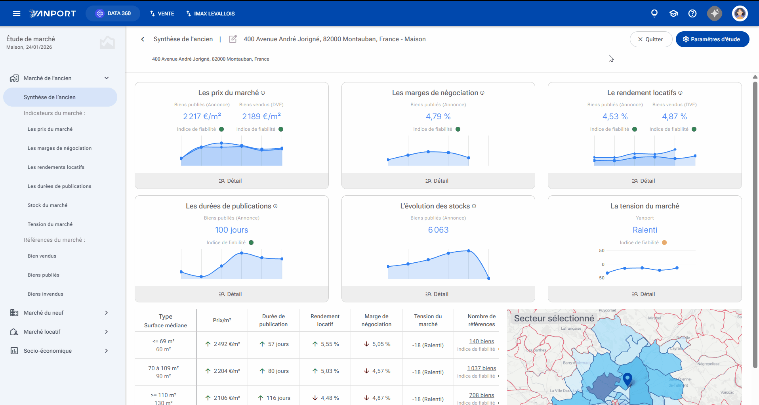Image resolution: width=759 pixels, height=405 pixels.
Task: Expand the Marché du neuf section
Action: 106,313
